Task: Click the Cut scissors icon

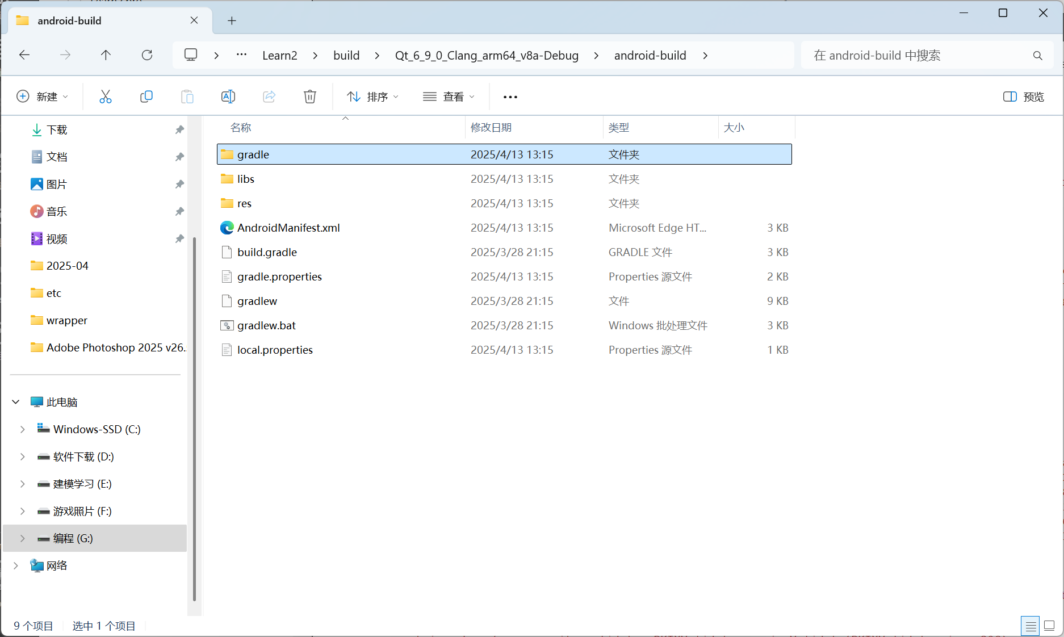Action: [x=106, y=97]
